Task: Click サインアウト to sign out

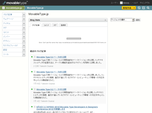Action: click(145, 3)
